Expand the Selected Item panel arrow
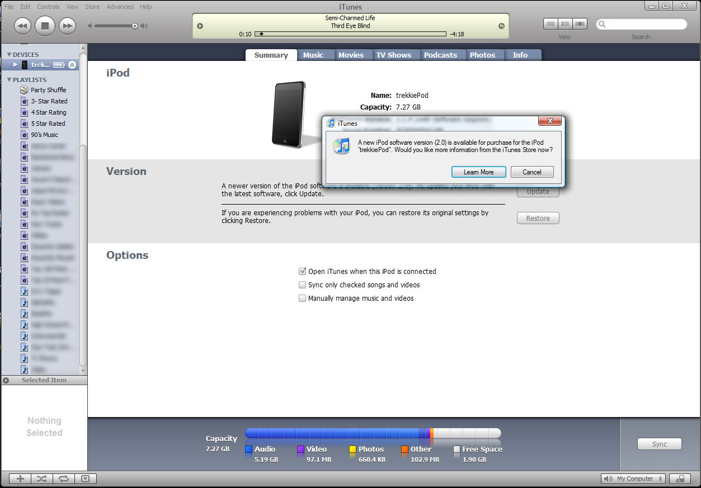The height and width of the screenshot is (488, 701). [x=6, y=380]
